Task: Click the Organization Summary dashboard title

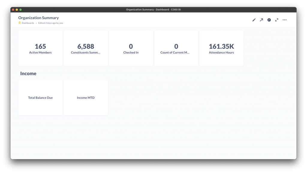Action: pyautogui.click(x=38, y=18)
